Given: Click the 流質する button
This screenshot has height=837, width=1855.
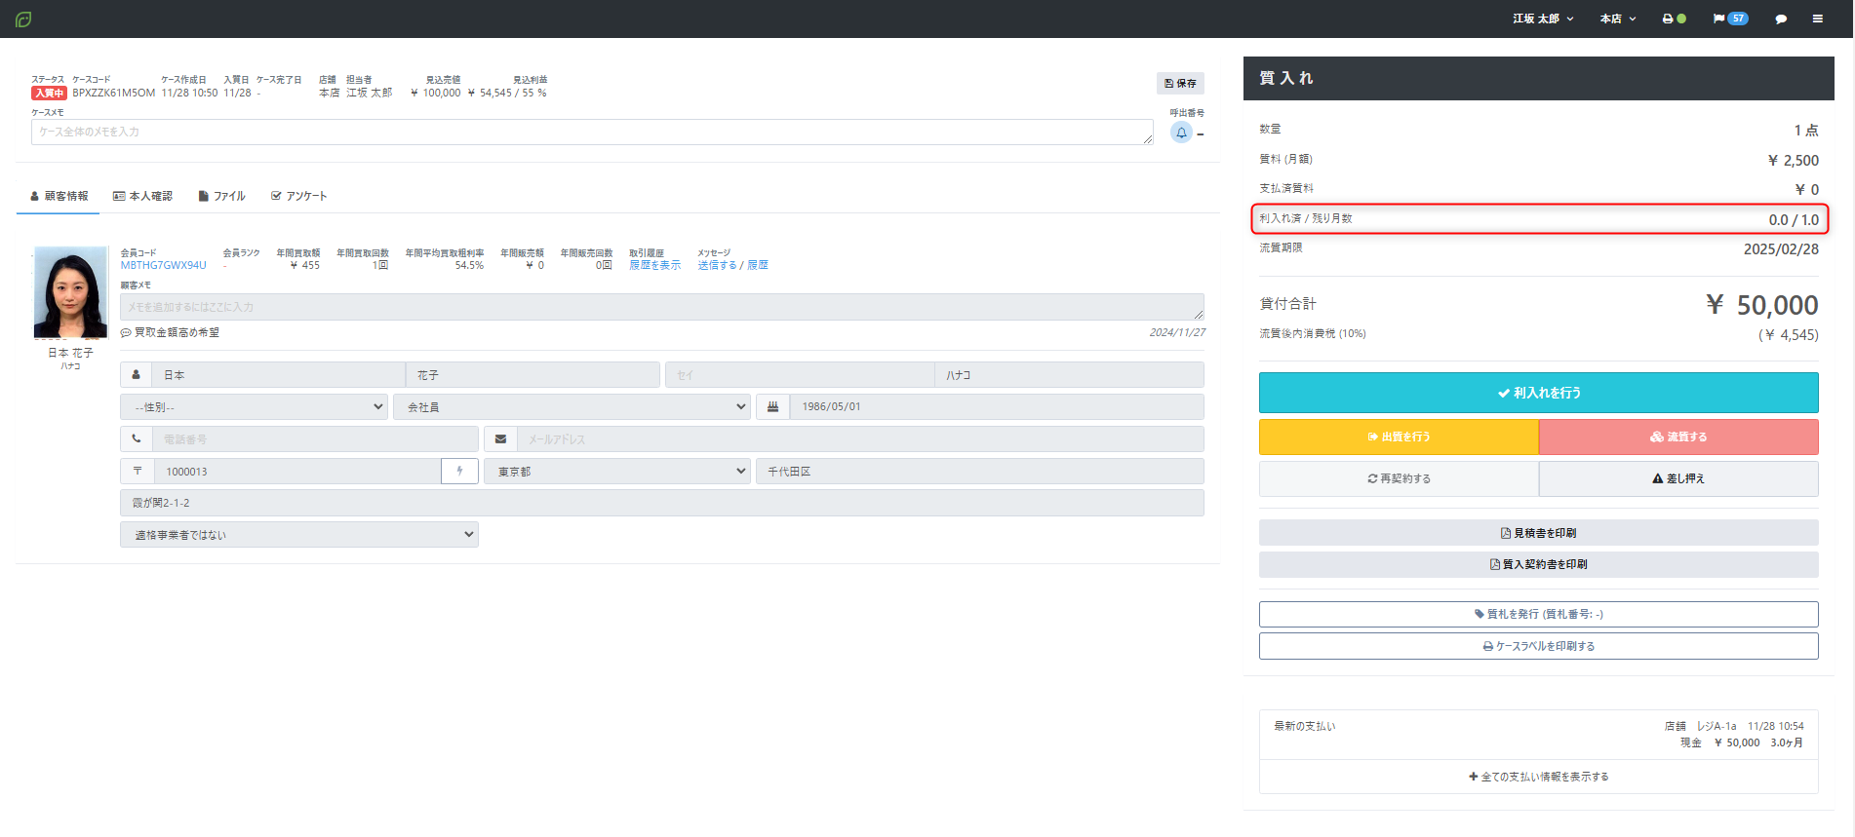Looking at the screenshot, I should tap(1678, 437).
